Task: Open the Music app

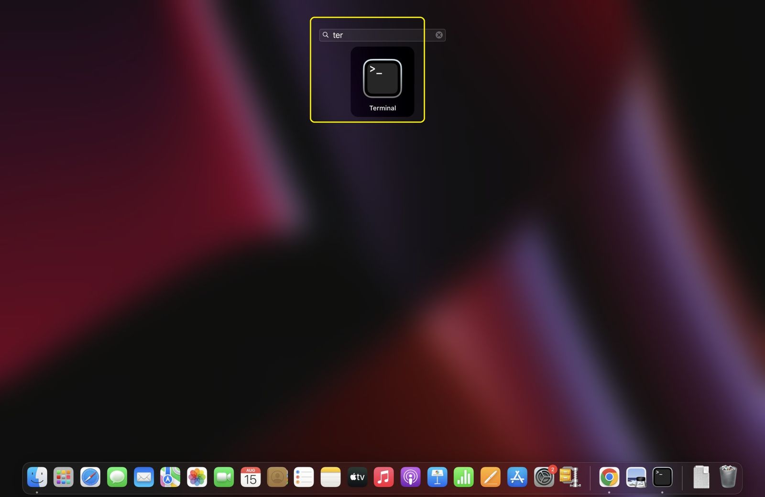Action: click(x=383, y=477)
